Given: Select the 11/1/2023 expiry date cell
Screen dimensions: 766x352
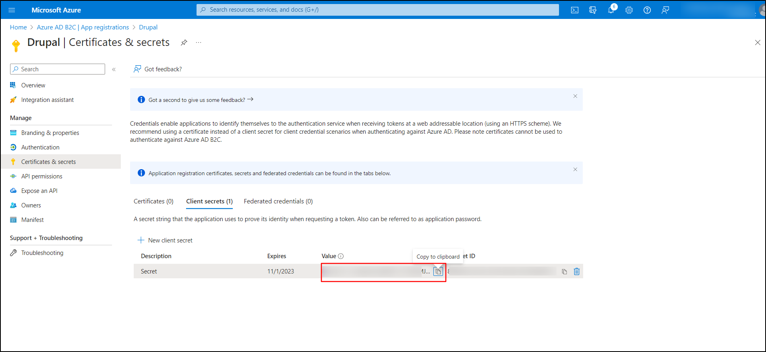Looking at the screenshot, I should [281, 271].
